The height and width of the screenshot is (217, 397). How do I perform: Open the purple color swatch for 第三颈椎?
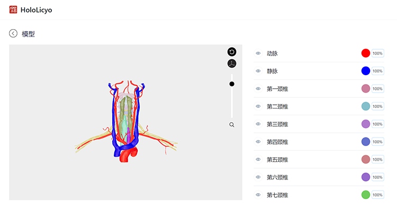click(366, 124)
